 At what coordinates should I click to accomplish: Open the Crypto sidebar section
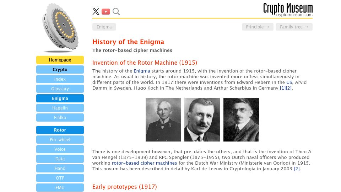[60, 69]
